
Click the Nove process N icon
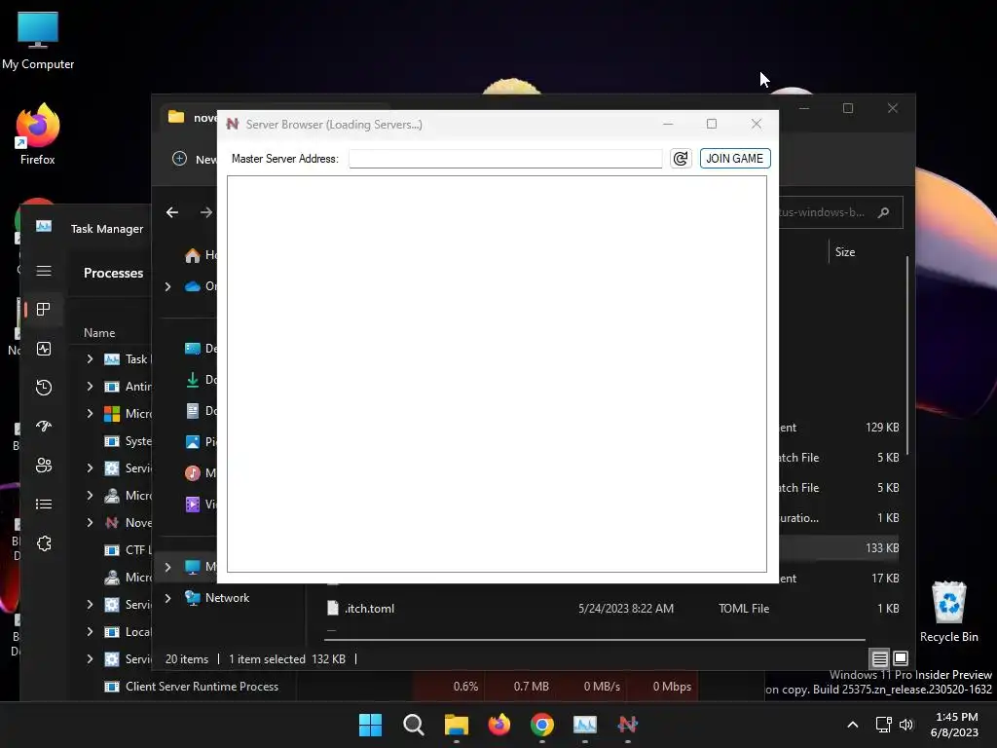[x=112, y=523]
